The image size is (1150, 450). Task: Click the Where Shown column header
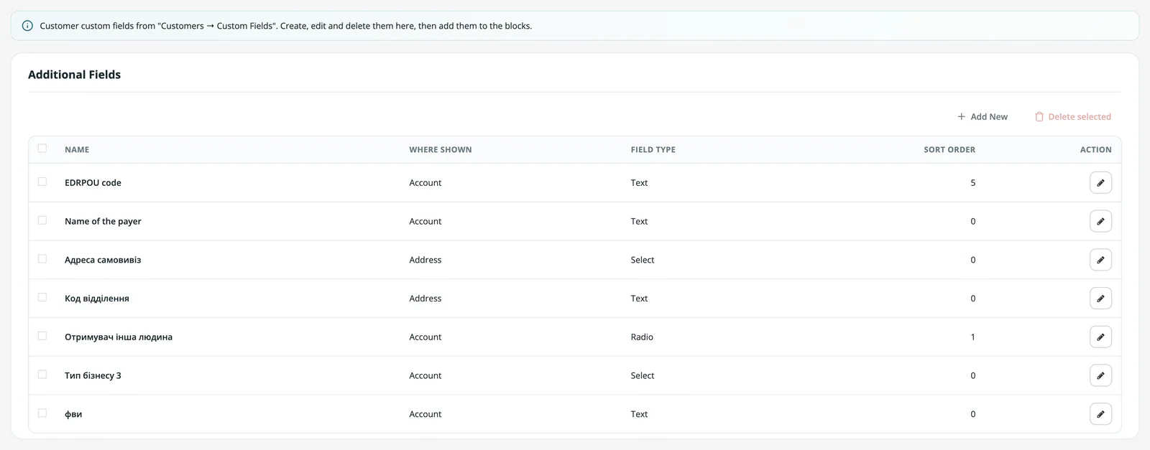pos(441,150)
